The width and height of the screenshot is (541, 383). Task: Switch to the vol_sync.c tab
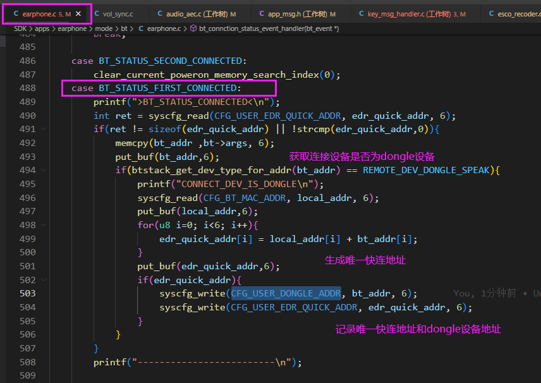118,14
